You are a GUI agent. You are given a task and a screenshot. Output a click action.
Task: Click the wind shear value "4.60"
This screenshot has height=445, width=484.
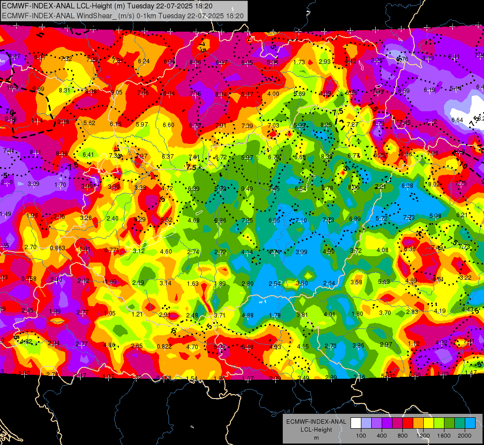[166, 252]
